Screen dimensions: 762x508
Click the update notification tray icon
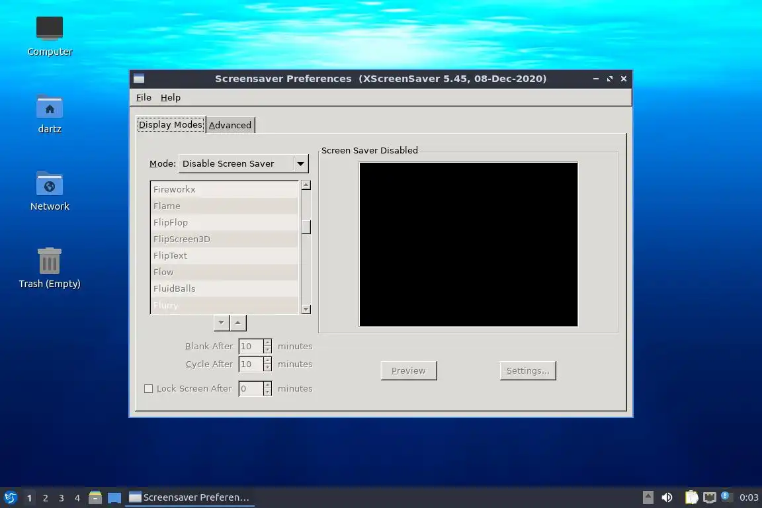pyautogui.click(x=725, y=496)
